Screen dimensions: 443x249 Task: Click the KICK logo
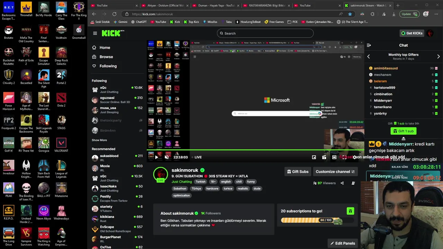coord(112,33)
